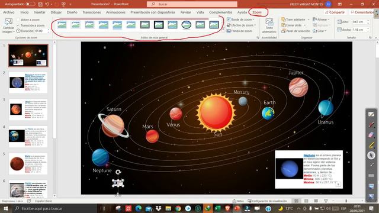Click Fondo de zoom button
Viewport: 379px width, 213px height.
click(239, 31)
